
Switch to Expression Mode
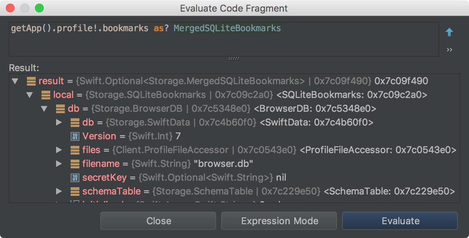pyautogui.click(x=279, y=221)
